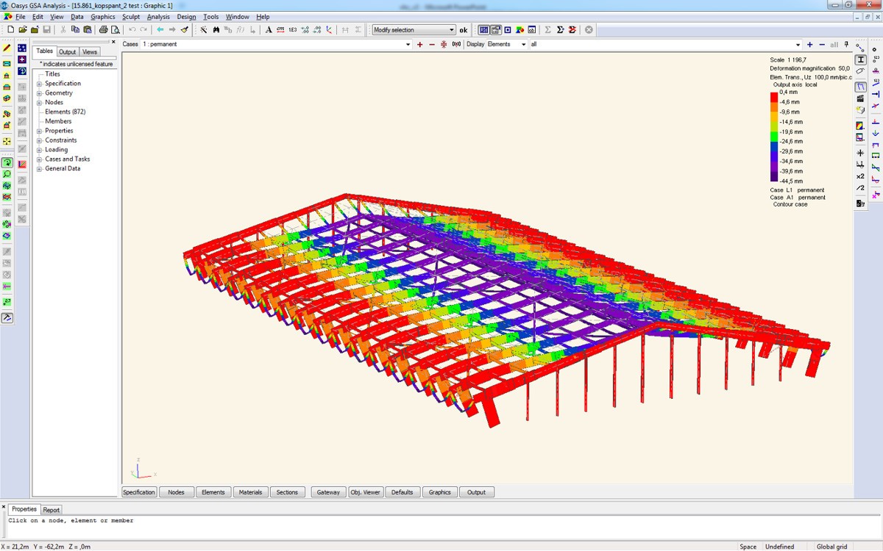Viewport: 883px width, 551px height.
Task: Click the Obj. Viewer button
Action: (365, 492)
